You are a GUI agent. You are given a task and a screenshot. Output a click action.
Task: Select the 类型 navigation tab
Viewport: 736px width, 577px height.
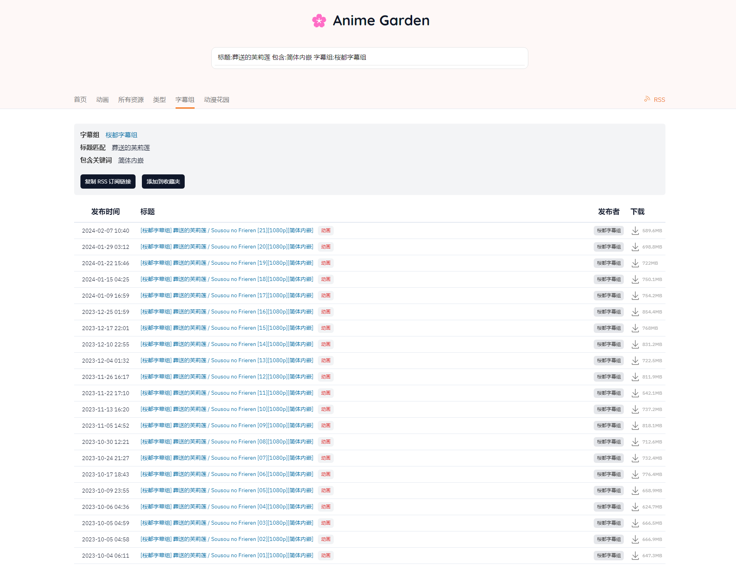pyautogui.click(x=159, y=99)
